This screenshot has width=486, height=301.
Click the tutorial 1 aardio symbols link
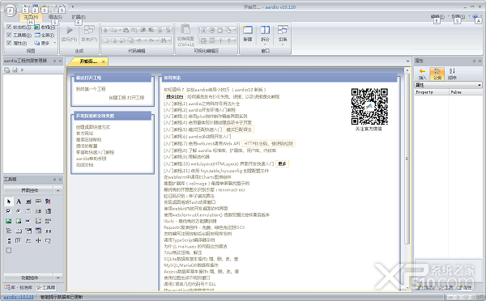tap(202, 104)
